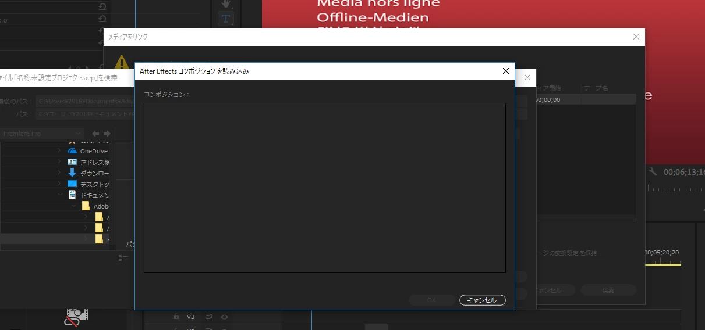The width and height of the screenshot is (705, 330).
Task: Close the file search dialog
Action: (527, 77)
